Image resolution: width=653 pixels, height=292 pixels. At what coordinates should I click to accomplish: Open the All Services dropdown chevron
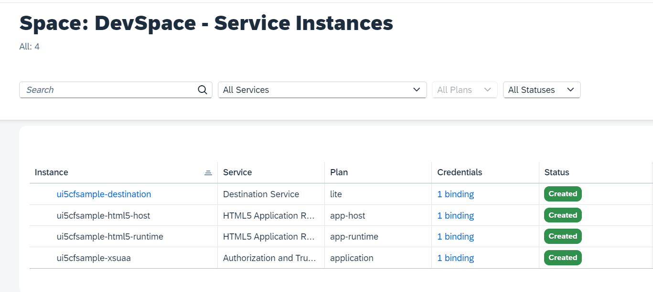click(417, 90)
